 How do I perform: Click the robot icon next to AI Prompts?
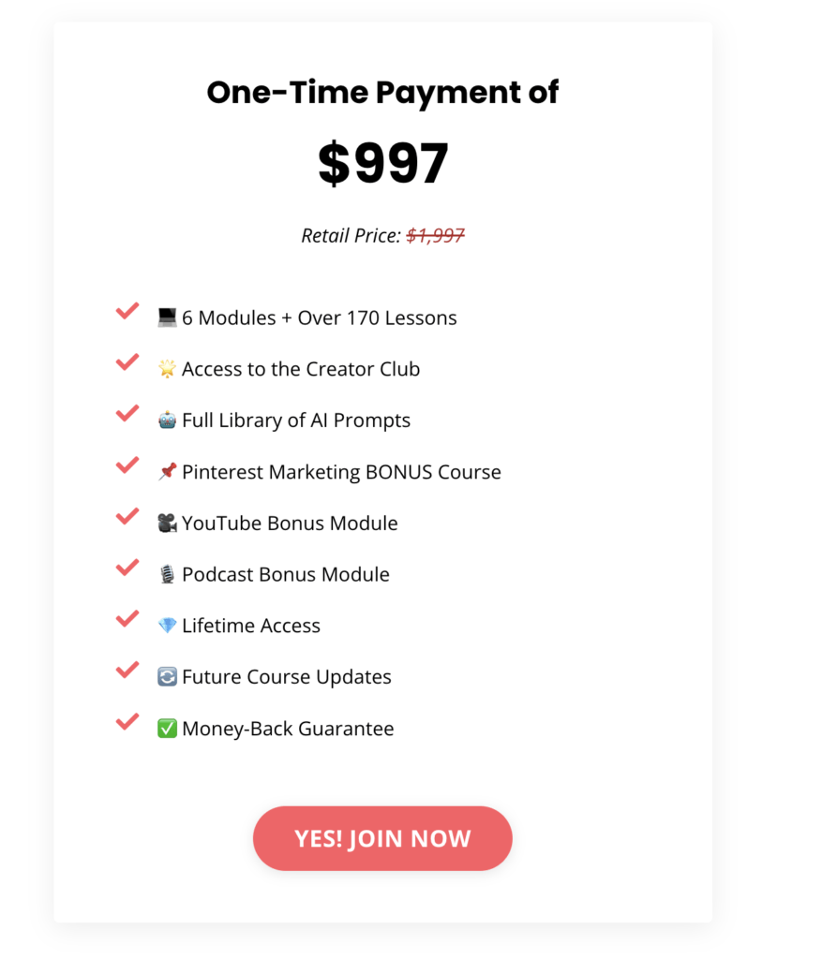pos(169,420)
